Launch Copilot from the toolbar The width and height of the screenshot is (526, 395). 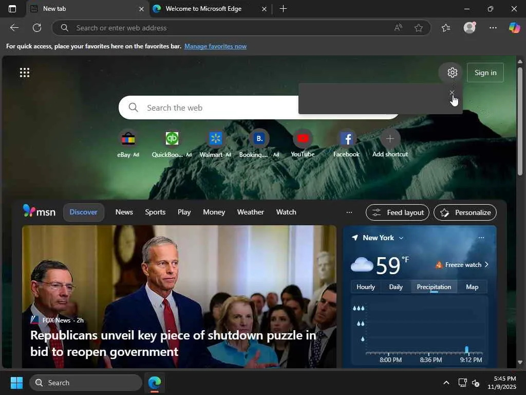point(514,28)
